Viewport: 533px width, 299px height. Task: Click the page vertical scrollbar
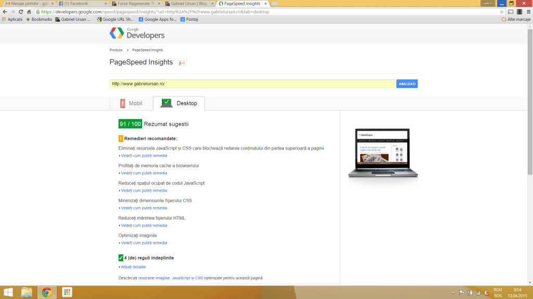pyautogui.click(x=530, y=102)
